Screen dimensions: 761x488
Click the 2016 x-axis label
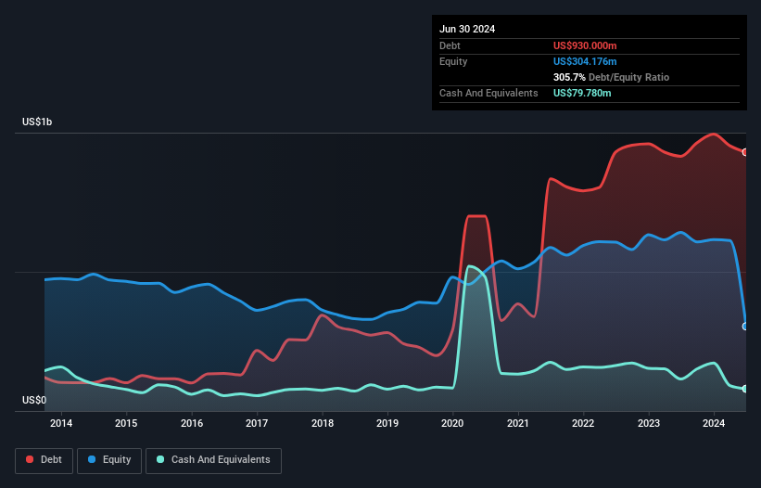pos(192,423)
